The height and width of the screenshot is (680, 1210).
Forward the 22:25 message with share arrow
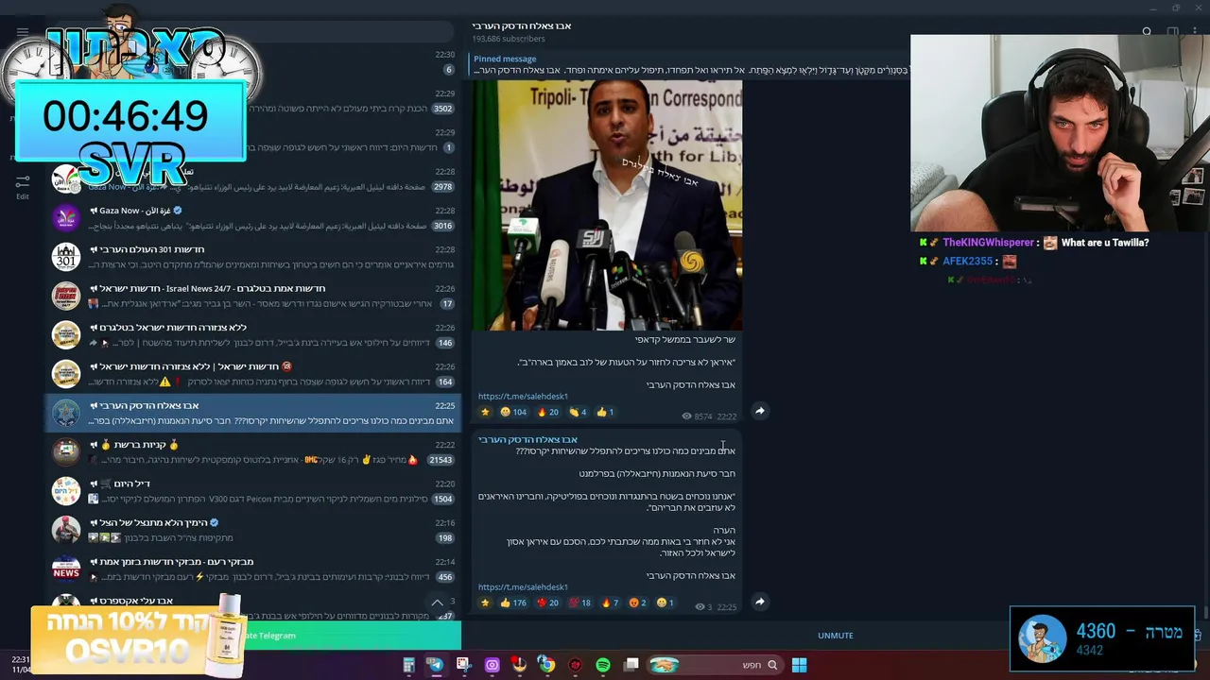(x=759, y=602)
